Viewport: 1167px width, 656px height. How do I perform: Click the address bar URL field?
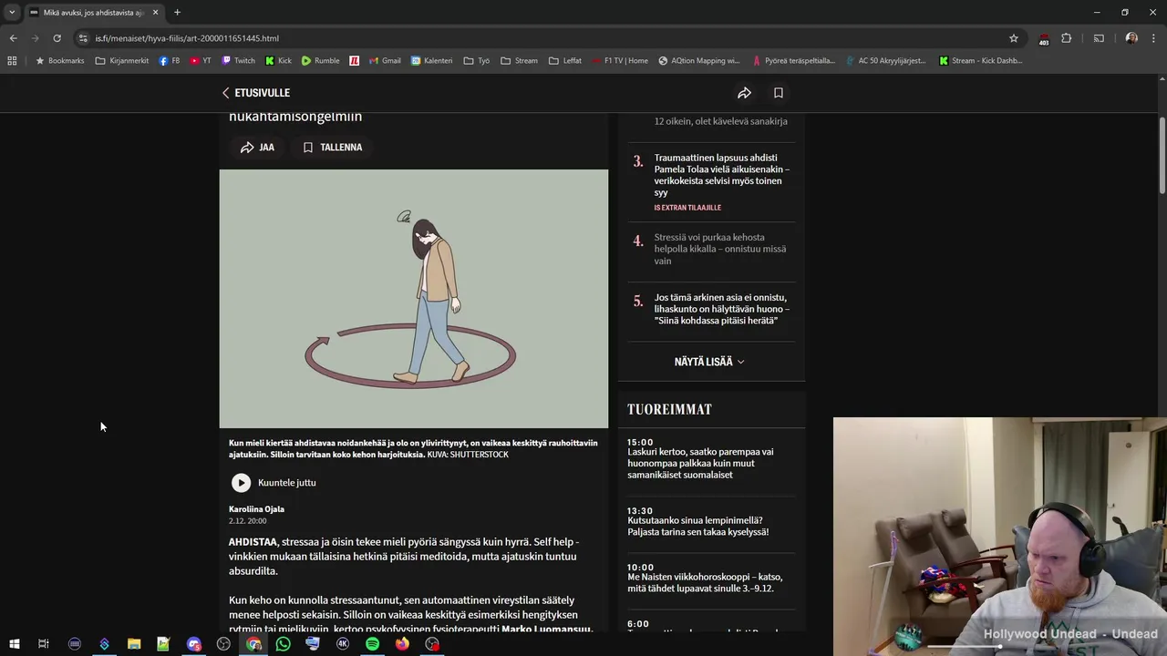[x=547, y=38]
